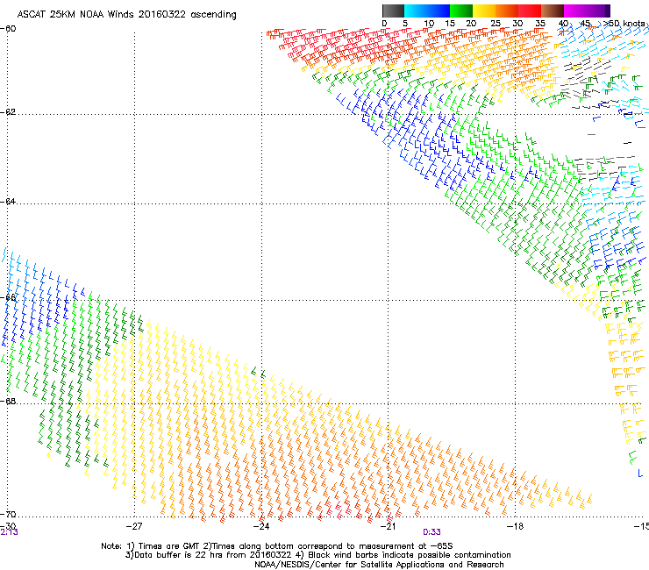Click the '-18' longitude label
Image resolution: width=649 pixels, height=570 pixels.
pos(515,526)
